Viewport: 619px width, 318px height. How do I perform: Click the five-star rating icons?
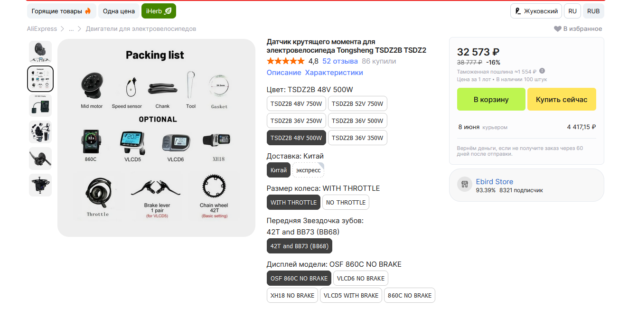(x=285, y=61)
